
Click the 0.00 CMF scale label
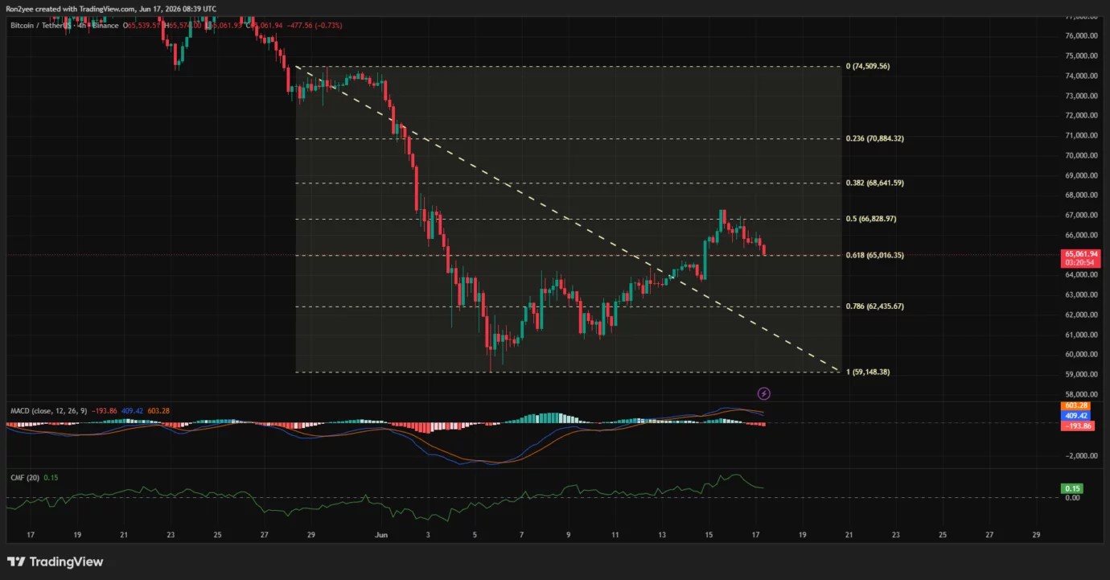coord(1072,498)
